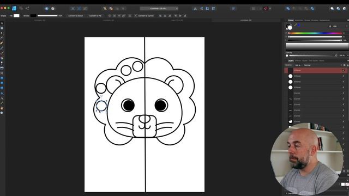Select the Corner tool
The width and height of the screenshot is (349, 196).
pos(2,38)
